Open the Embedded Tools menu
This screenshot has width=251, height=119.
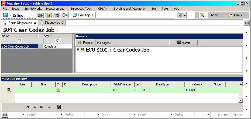81,9
